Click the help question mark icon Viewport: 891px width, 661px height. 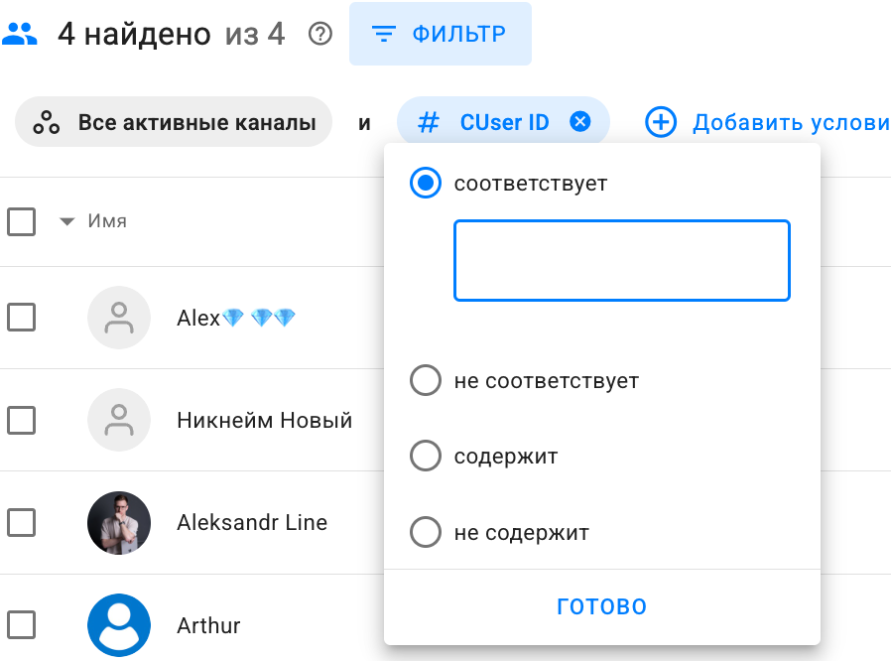tap(319, 35)
